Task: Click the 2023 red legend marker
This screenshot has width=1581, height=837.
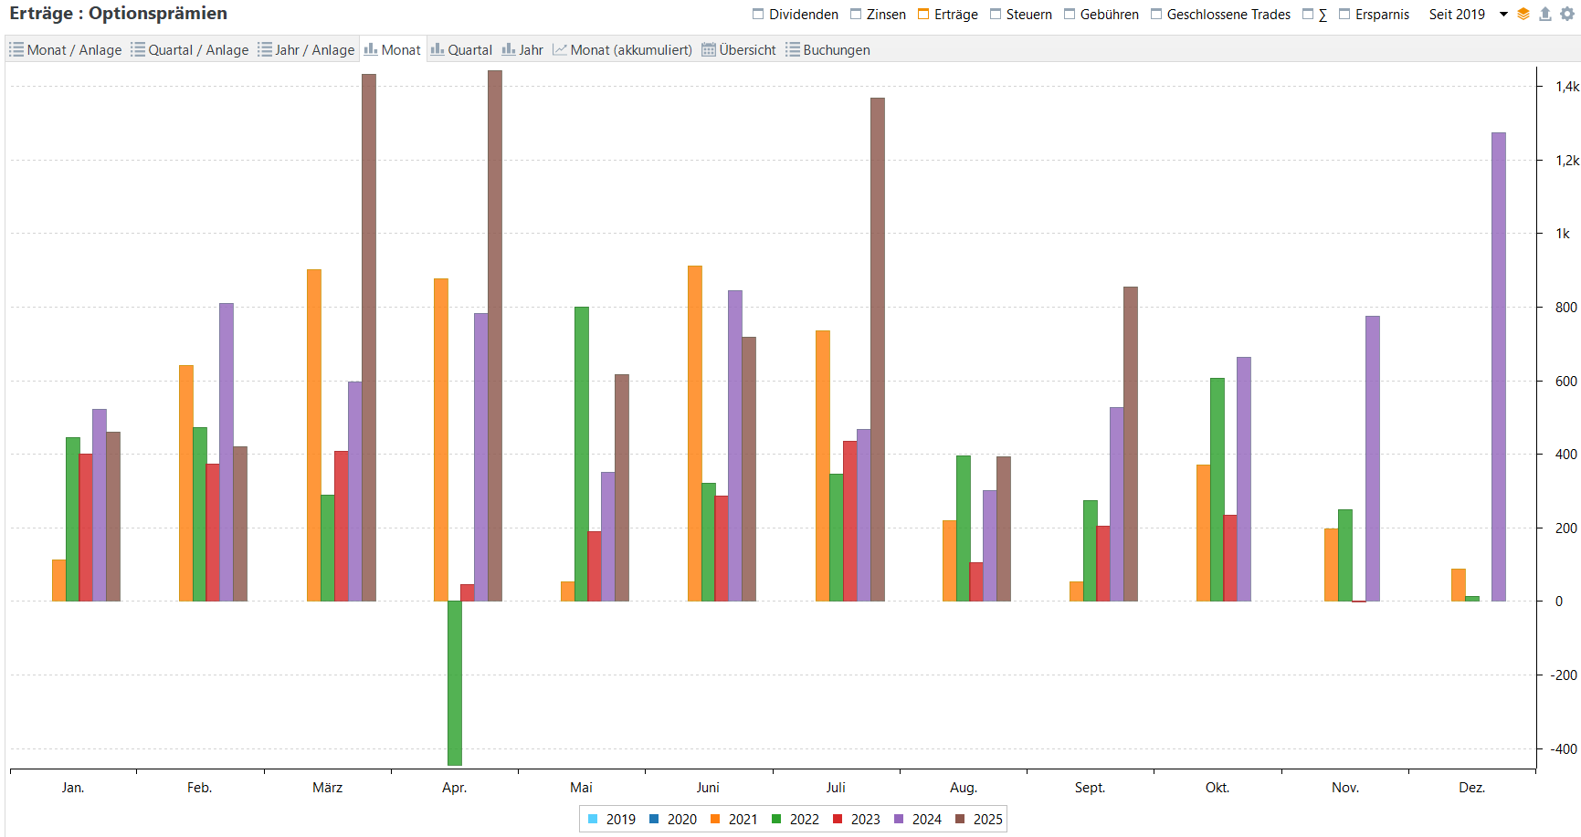Action: pos(838,819)
